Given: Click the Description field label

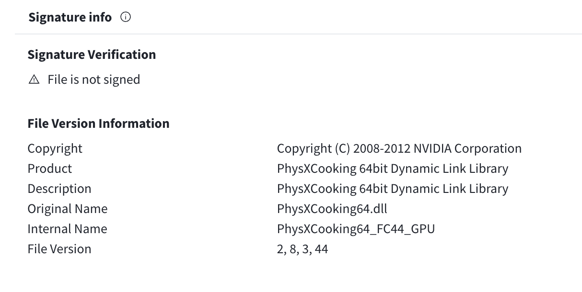Looking at the screenshot, I should point(59,189).
